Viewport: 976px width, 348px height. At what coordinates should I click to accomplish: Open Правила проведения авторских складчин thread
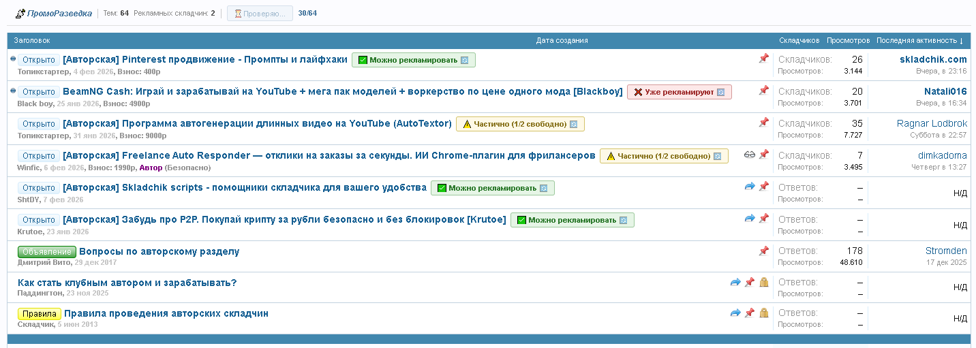(166, 313)
